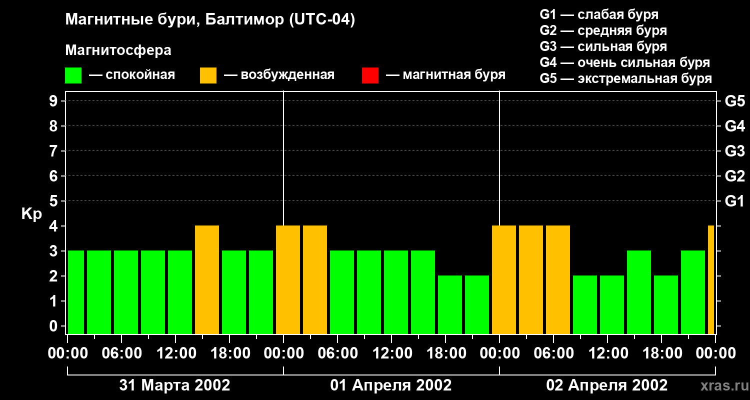Click the orange bar at 06:00 on 02 Апреля
This screenshot has height=400, width=750.
(x=558, y=280)
